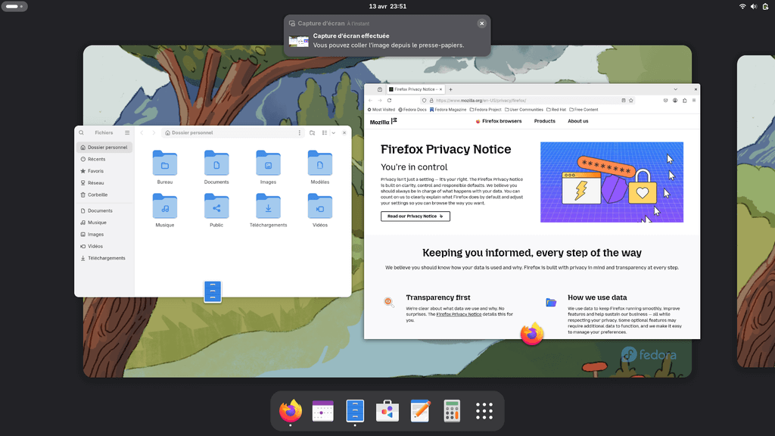
Task: Go forward in the Files window
Action: pyautogui.click(x=154, y=132)
